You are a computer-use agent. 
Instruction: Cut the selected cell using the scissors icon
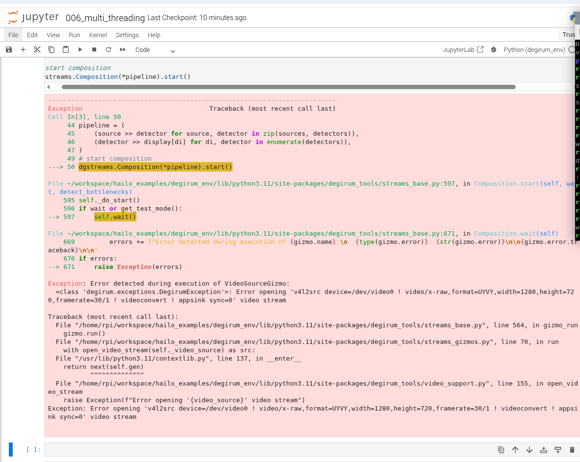coord(37,49)
